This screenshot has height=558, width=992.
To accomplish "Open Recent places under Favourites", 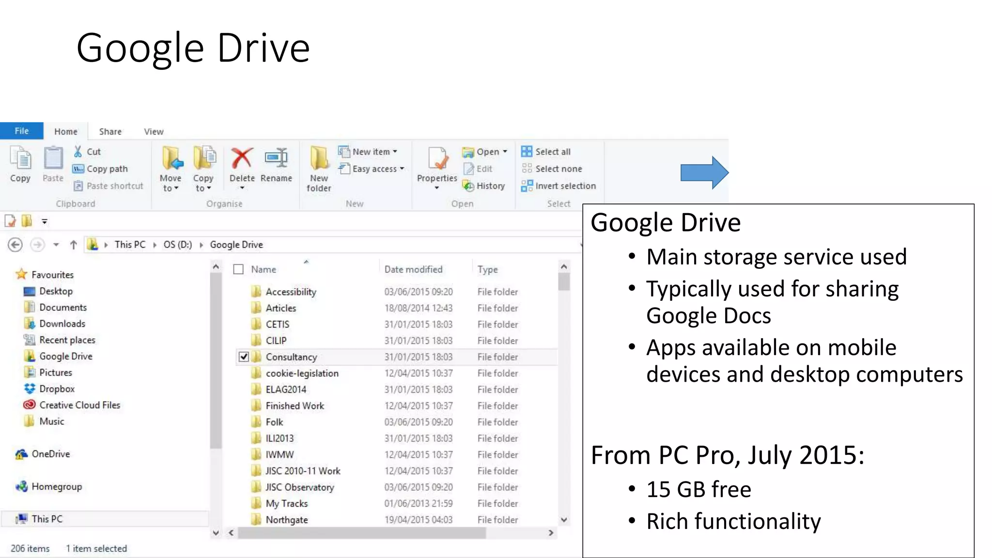I will pyautogui.click(x=60, y=340).
